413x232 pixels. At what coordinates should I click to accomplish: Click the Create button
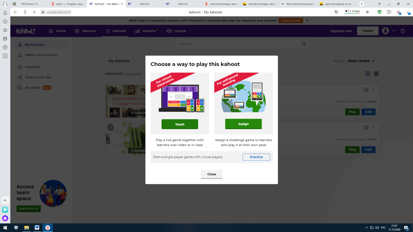[x=368, y=31]
